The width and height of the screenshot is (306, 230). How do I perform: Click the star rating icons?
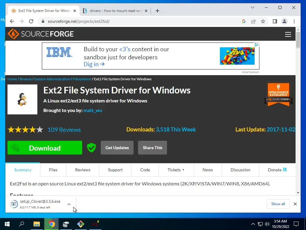[25, 129]
